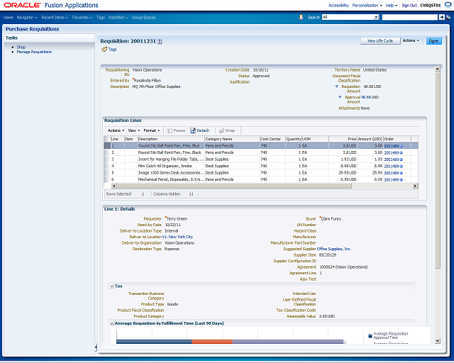Select requisition line 2 row header
The height and width of the screenshot is (363, 454).
pos(107,152)
